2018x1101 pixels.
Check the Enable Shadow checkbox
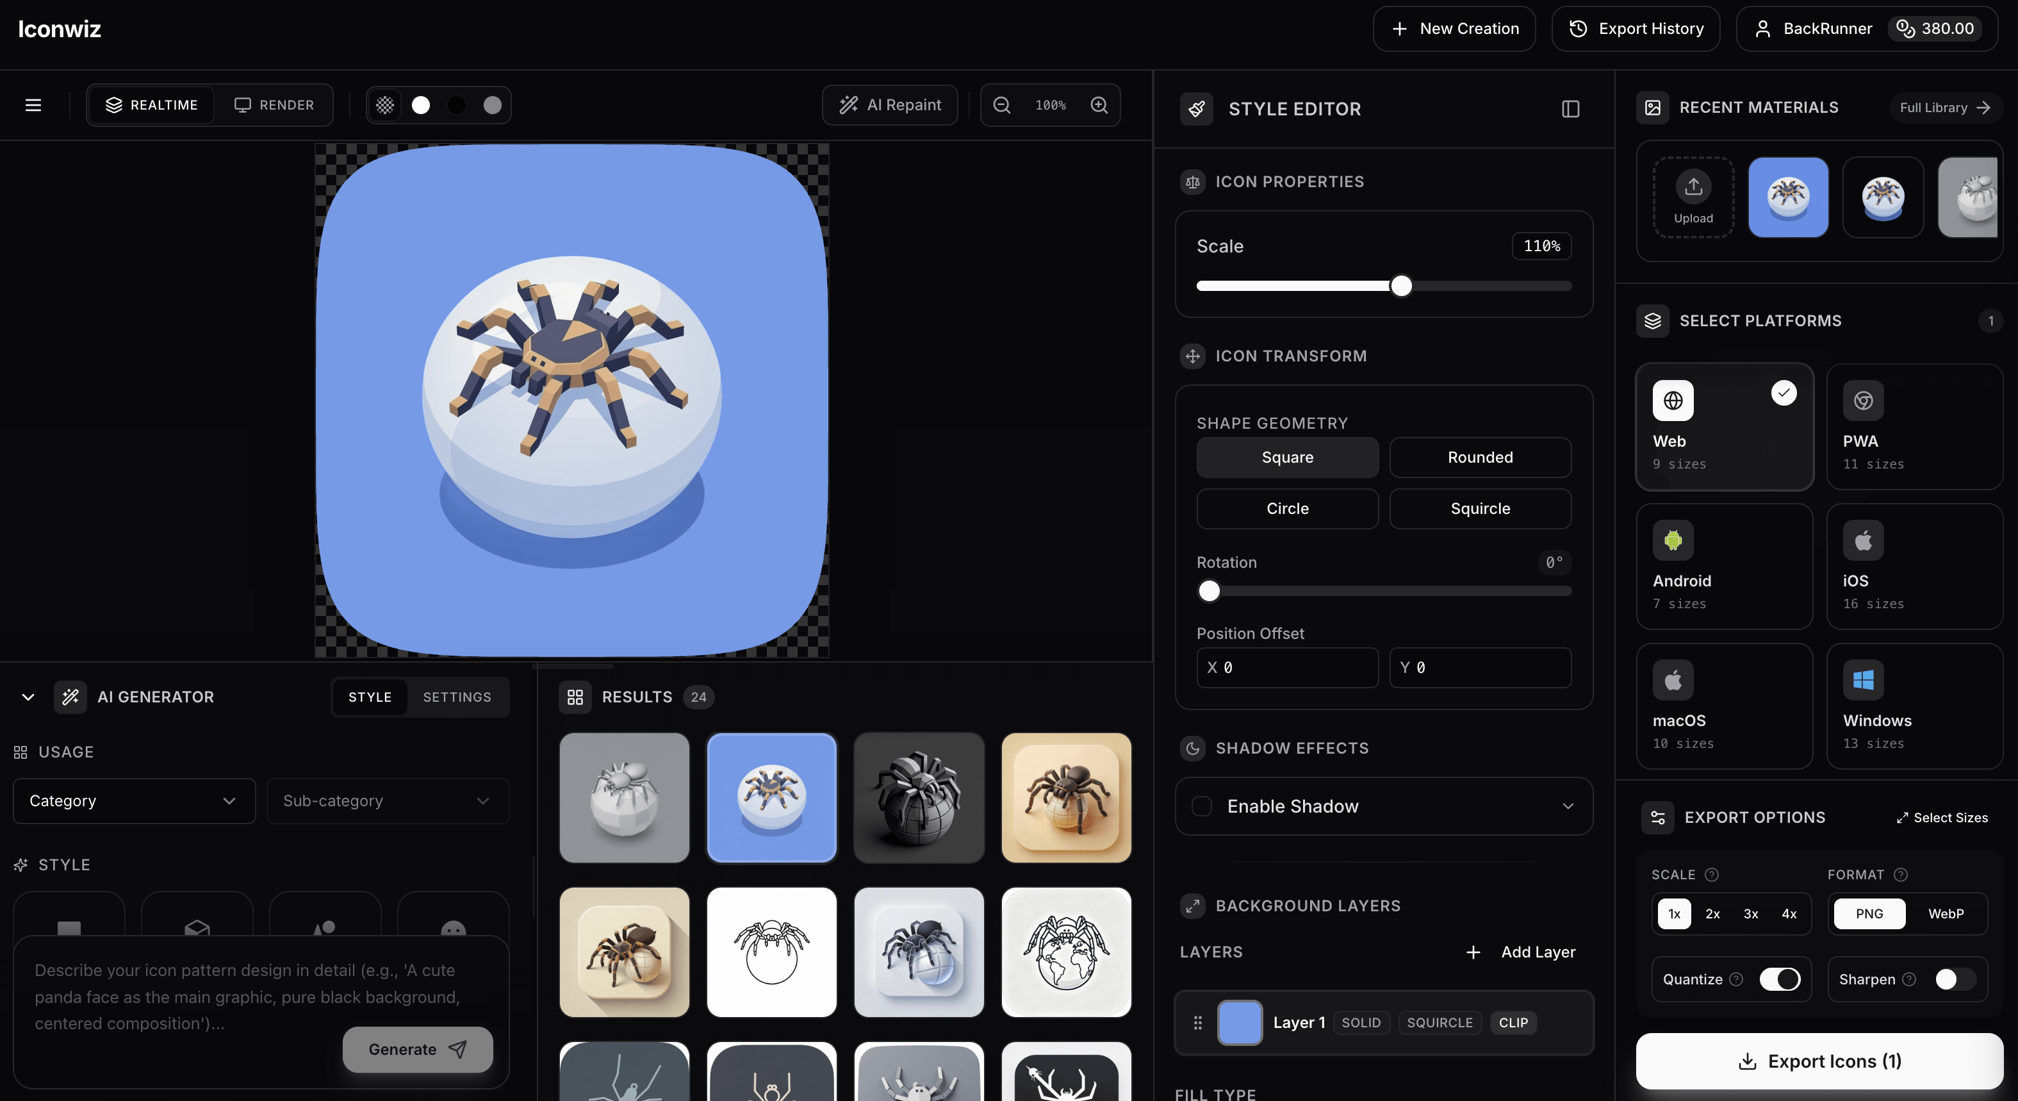[1202, 806]
